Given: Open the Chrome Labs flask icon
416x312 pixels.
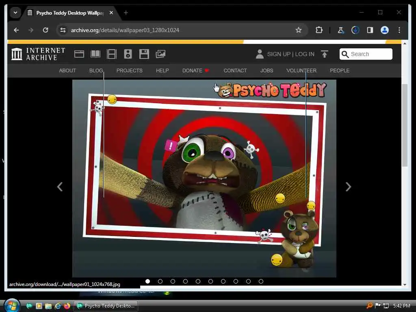Looking at the screenshot, I should tap(341, 30).
